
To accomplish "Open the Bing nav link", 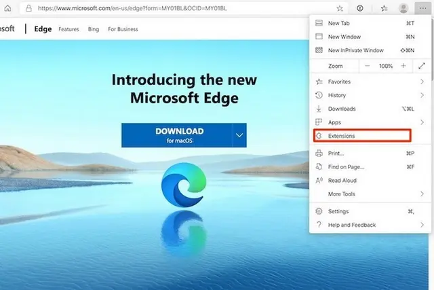I will [x=94, y=29].
